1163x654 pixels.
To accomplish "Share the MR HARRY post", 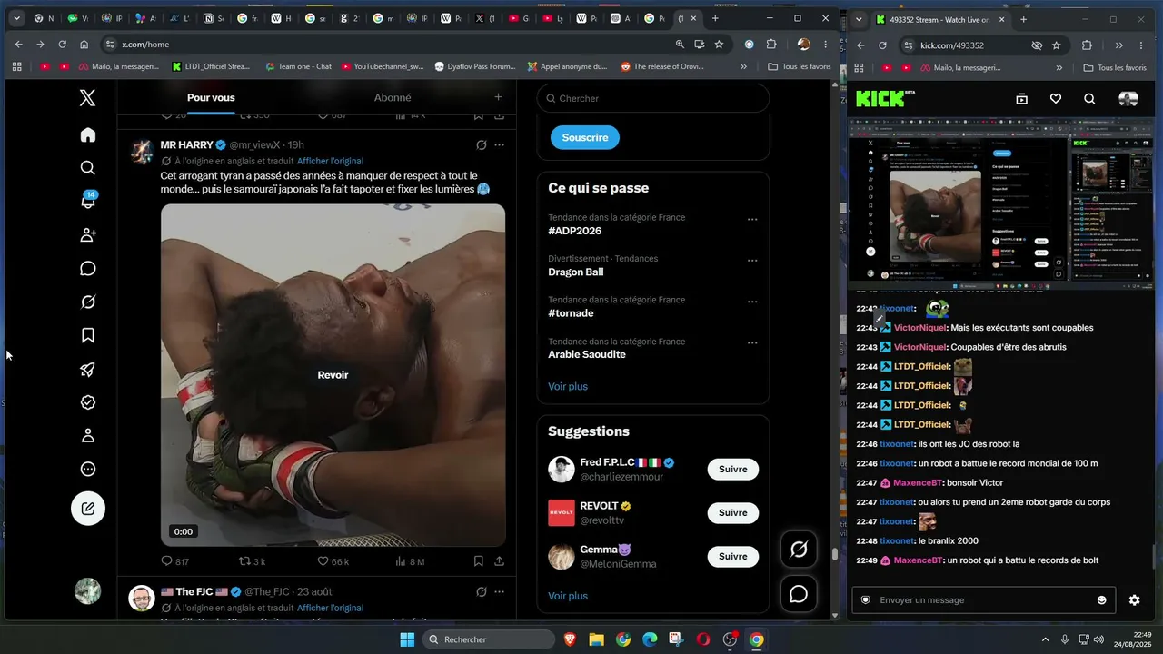I will [499, 561].
